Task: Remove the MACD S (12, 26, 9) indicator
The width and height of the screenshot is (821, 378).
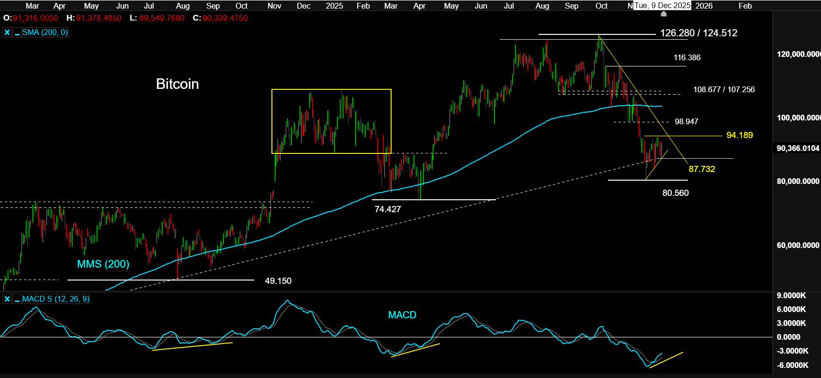Action: click(7, 299)
